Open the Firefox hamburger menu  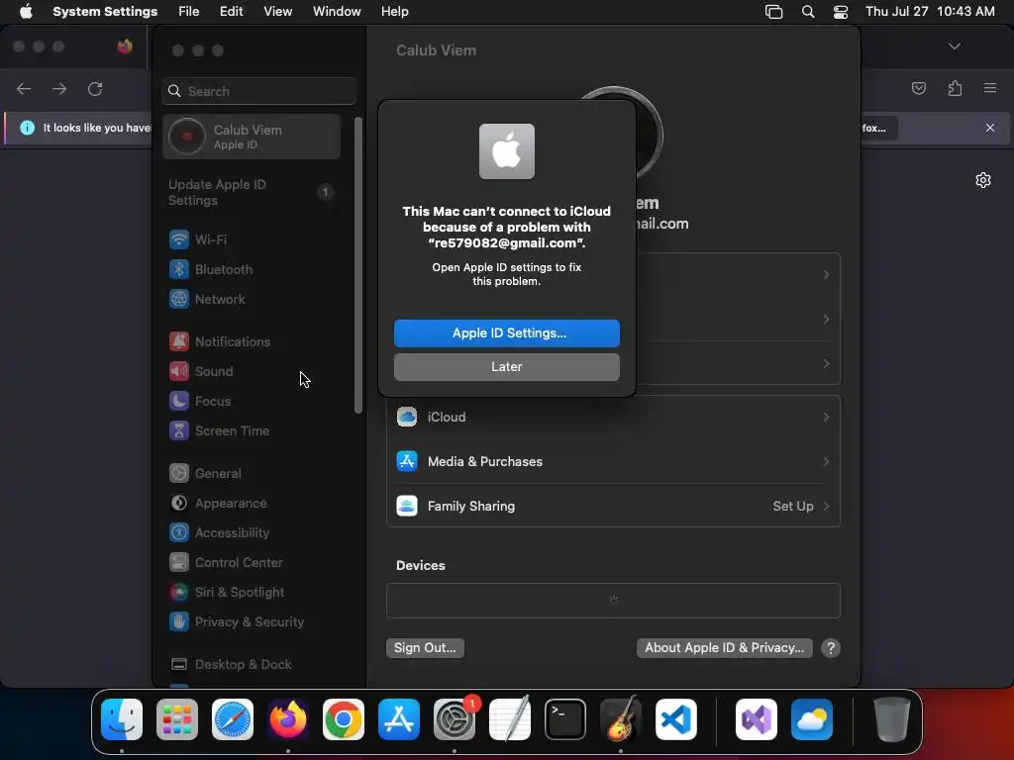tap(990, 88)
